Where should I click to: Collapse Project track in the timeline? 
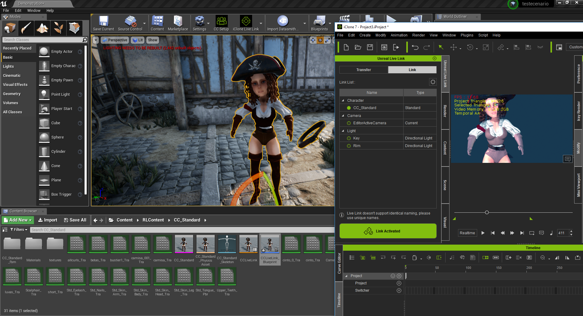346,276
